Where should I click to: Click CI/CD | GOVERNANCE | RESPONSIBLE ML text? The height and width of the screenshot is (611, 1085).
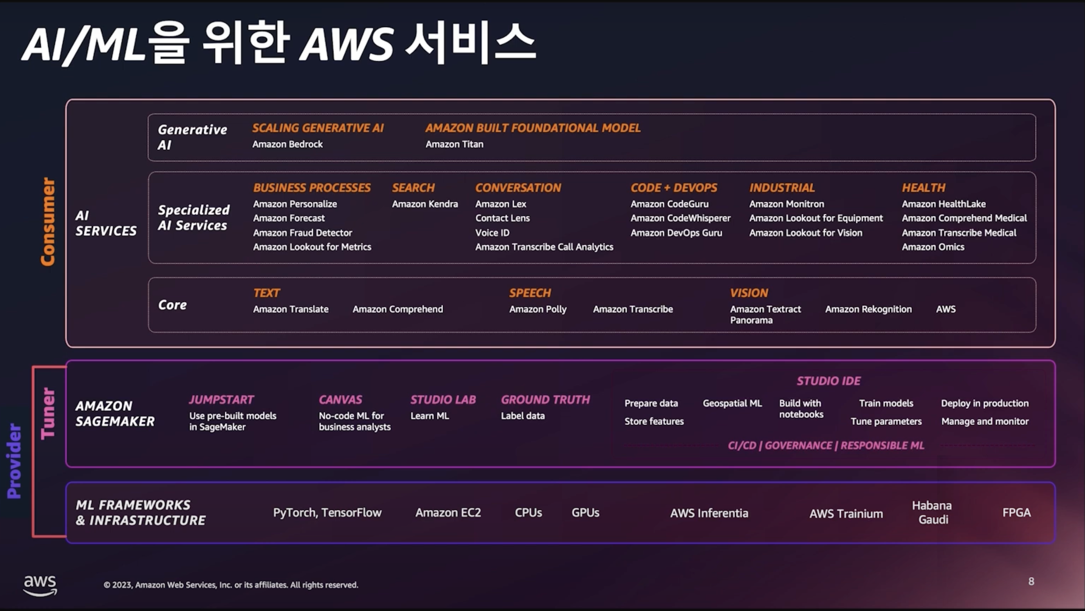(x=826, y=445)
